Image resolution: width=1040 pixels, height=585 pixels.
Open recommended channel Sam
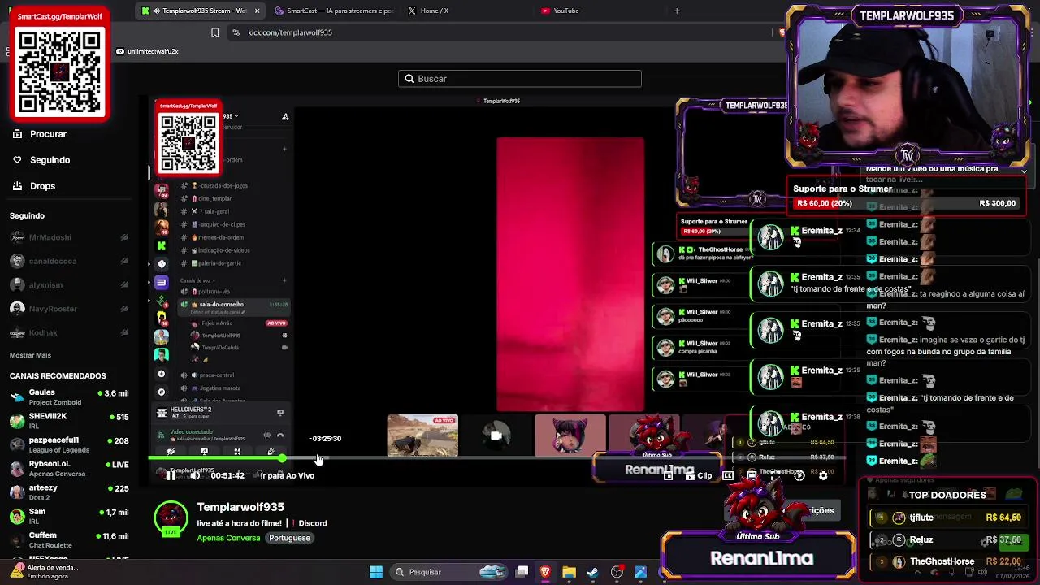[x=69, y=515]
